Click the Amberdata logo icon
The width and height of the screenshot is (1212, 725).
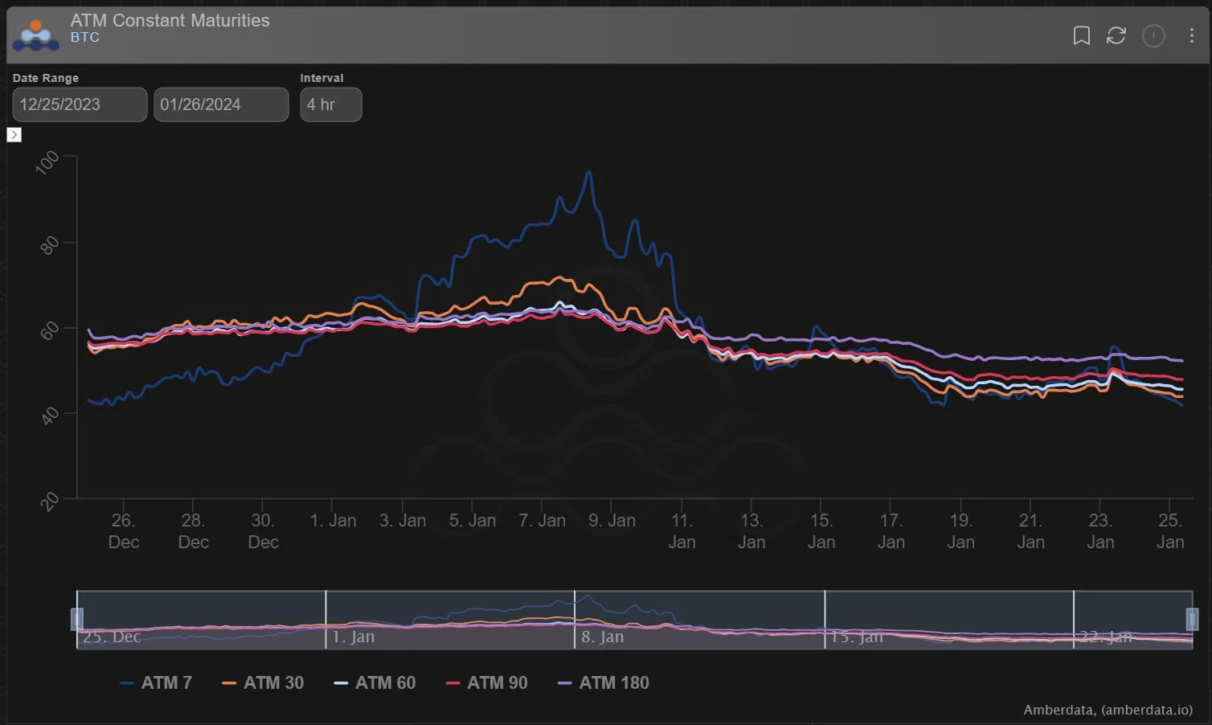point(35,35)
